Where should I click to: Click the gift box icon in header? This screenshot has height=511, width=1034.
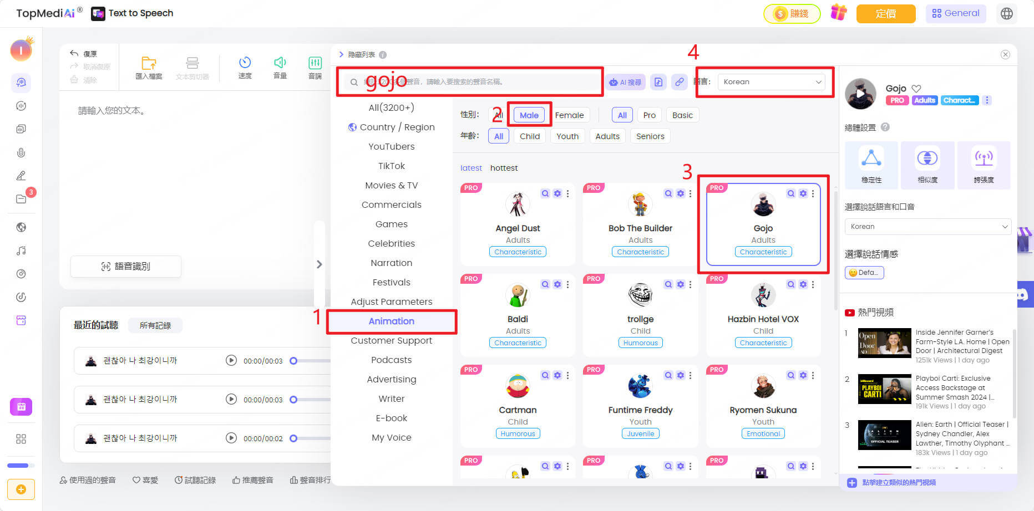pyautogui.click(x=839, y=13)
